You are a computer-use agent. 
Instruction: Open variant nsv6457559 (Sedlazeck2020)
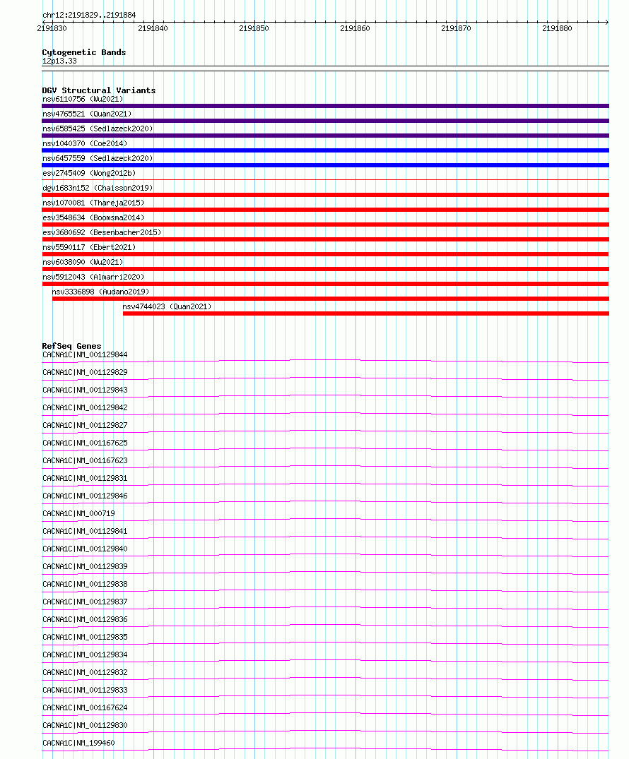tap(98, 158)
